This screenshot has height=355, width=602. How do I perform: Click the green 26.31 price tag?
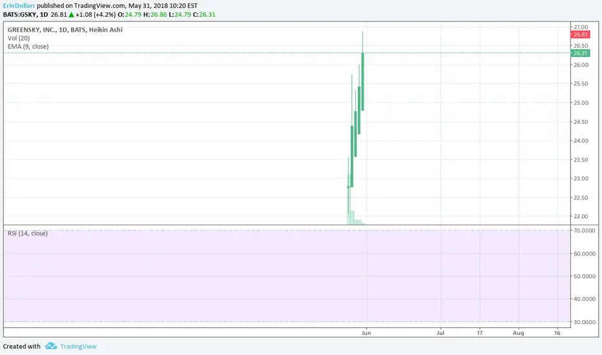tap(580, 53)
